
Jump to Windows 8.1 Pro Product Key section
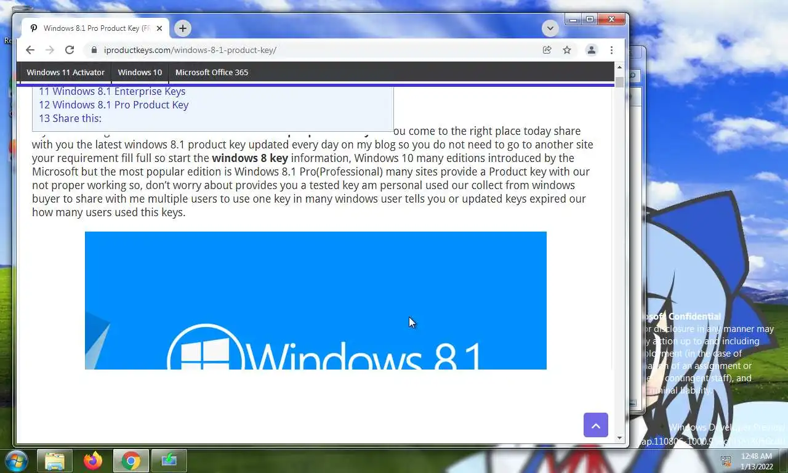(114, 105)
